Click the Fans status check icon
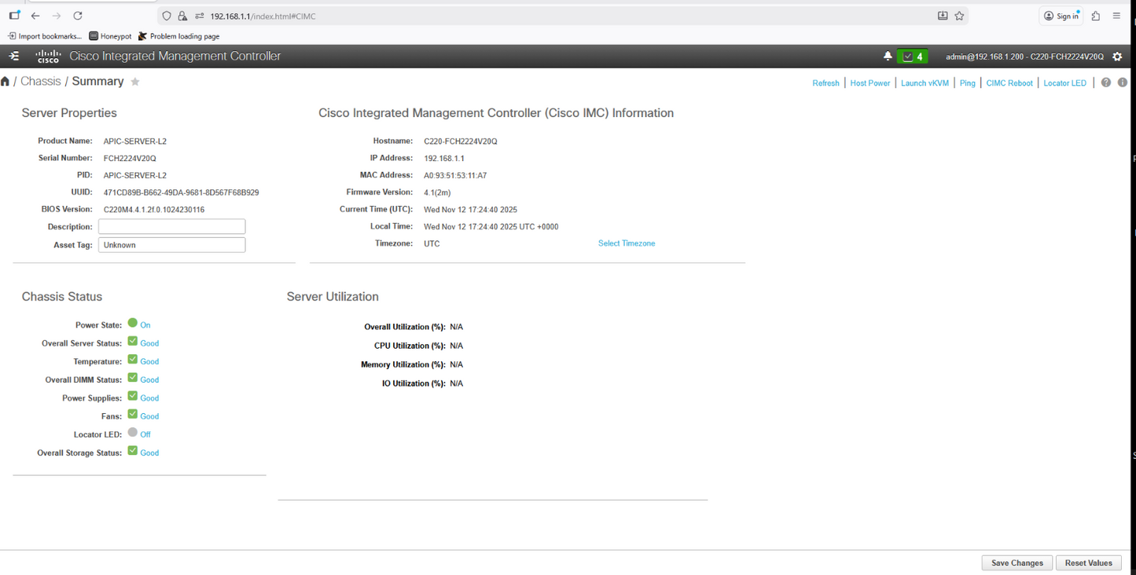This screenshot has width=1136, height=575. (x=133, y=415)
